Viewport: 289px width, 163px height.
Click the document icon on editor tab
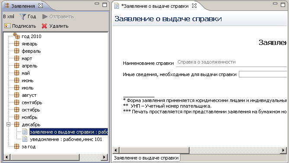pyautogui.click(x=116, y=6)
